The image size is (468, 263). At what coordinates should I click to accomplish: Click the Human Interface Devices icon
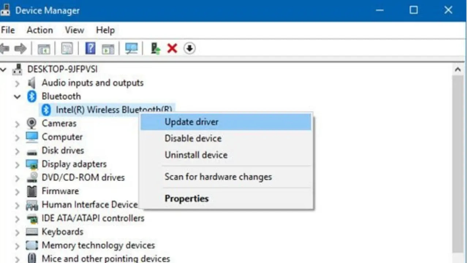[32, 205]
